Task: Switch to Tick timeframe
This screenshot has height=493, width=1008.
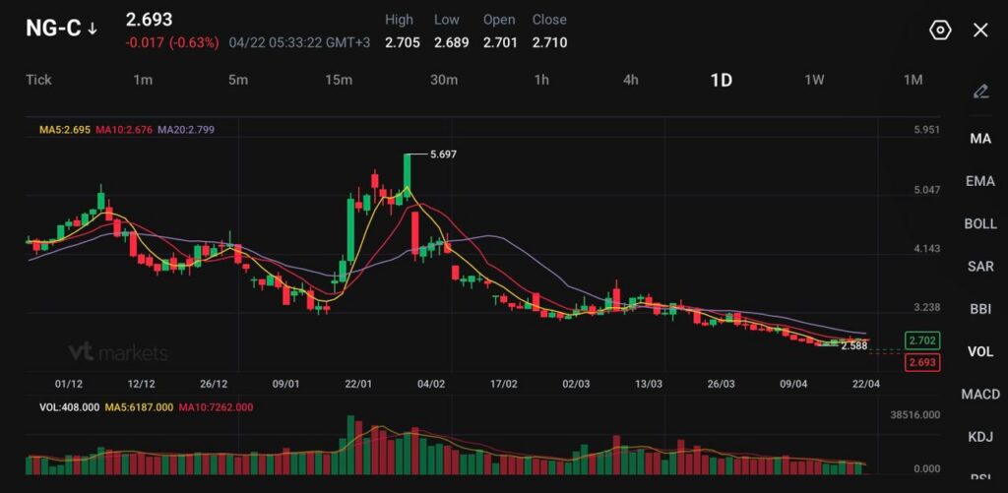Action: [x=38, y=80]
